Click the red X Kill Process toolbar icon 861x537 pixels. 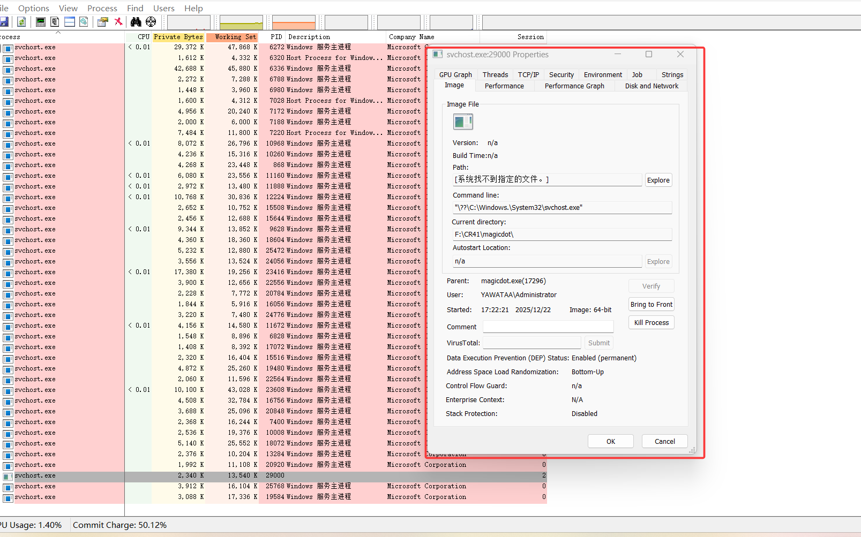point(118,21)
